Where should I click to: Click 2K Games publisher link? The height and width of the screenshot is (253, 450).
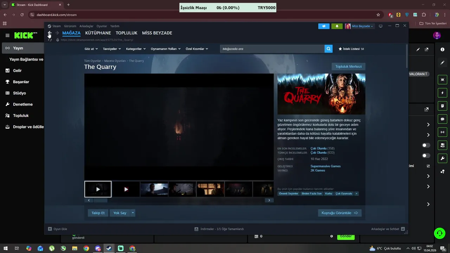point(318,170)
